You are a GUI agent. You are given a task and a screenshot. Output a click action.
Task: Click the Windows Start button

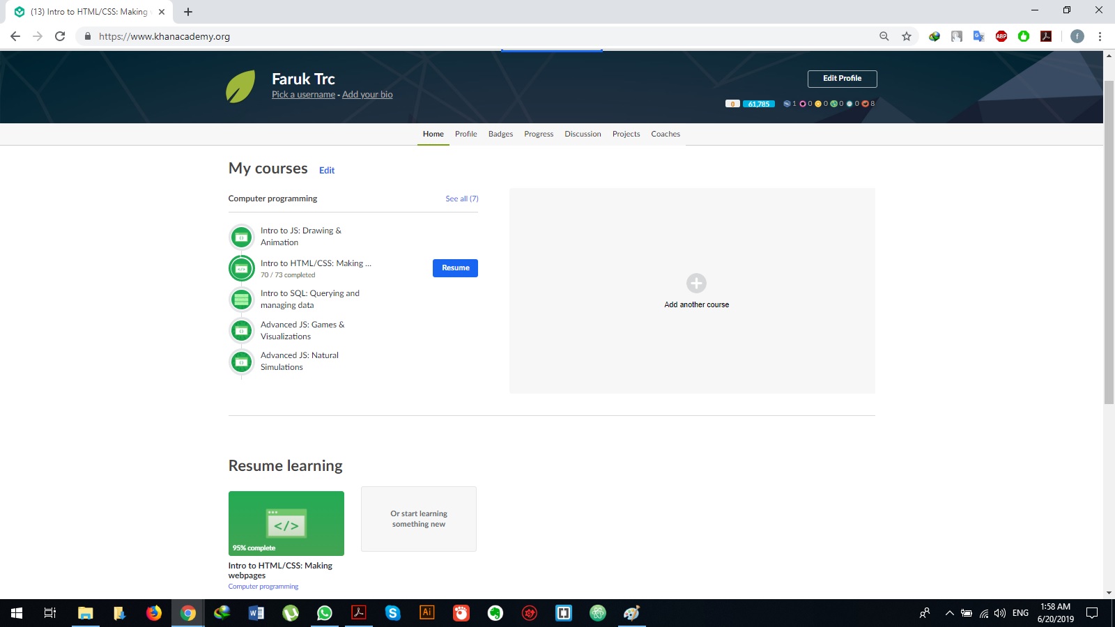17,613
